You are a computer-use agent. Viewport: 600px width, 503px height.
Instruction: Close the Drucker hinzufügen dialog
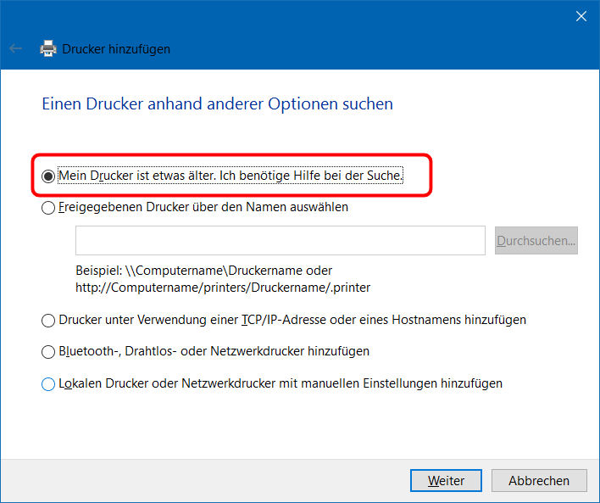click(581, 16)
